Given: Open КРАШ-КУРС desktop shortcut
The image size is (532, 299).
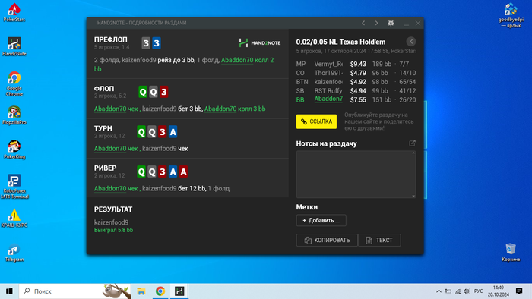Looking at the screenshot, I should 14,218.
